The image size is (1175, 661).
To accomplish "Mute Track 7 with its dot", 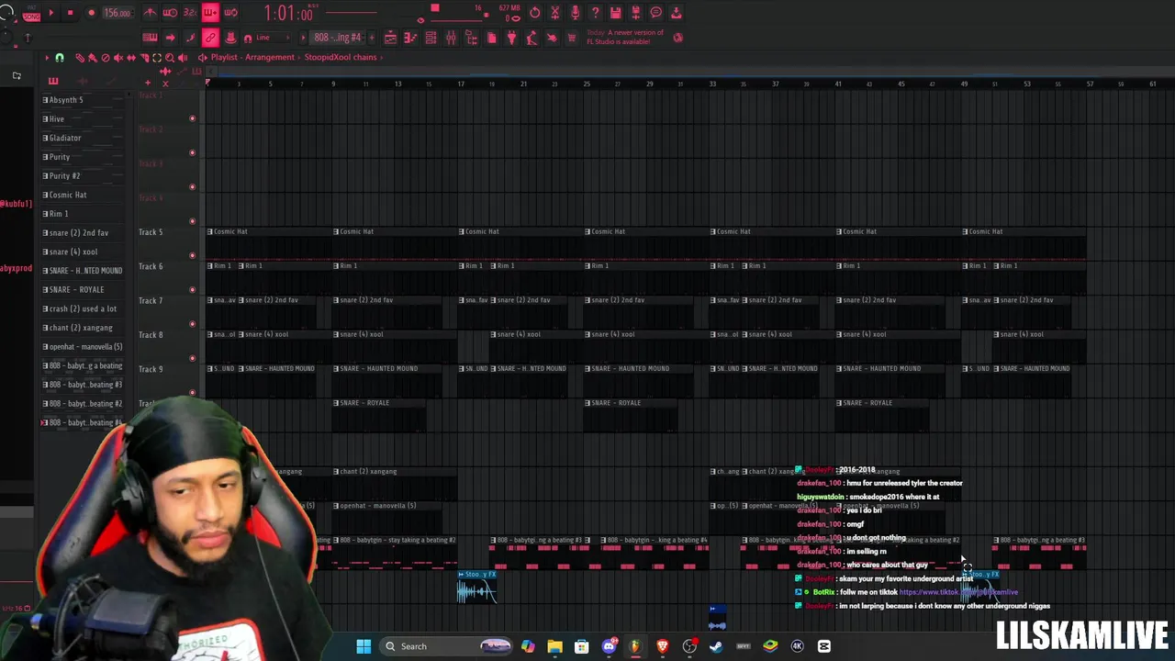I will [x=192, y=324].
